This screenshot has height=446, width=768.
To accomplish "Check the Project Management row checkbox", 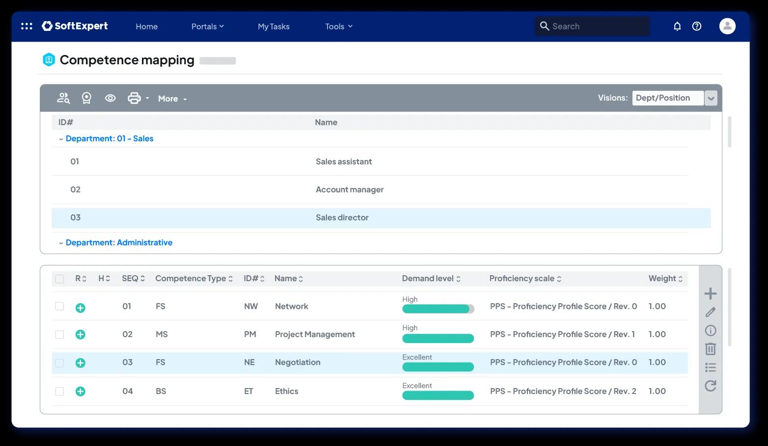I will (59, 335).
